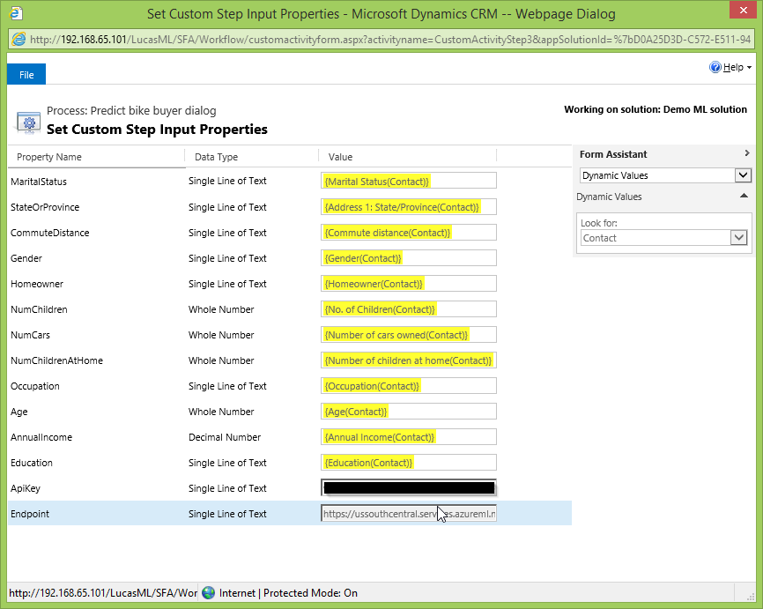The height and width of the screenshot is (609, 763).
Task: Select the Education property name
Action: point(32,463)
